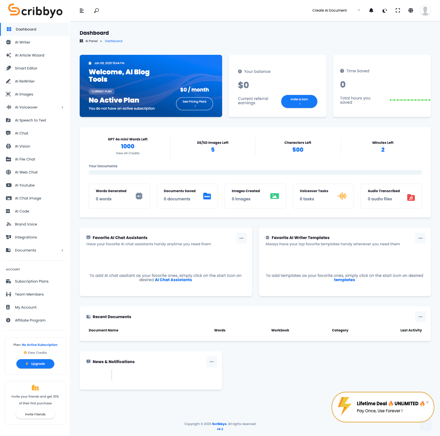Click the Your Documents progress bar
Viewport: 440px width, 436px height.
[x=255, y=172]
